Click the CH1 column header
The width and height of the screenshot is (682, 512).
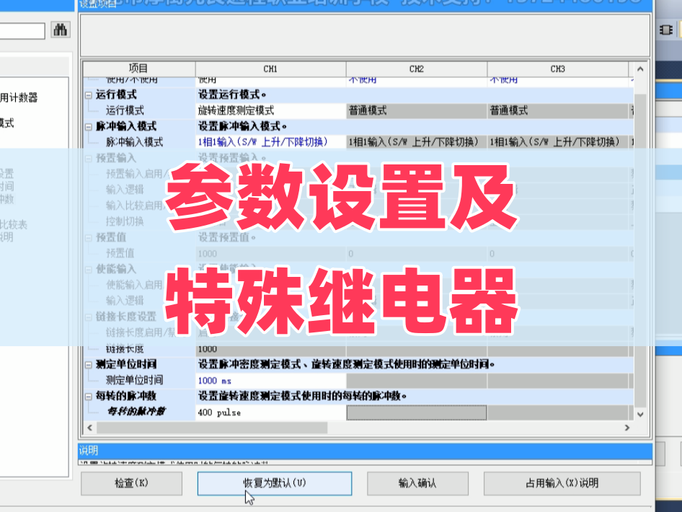click(270, 69)
